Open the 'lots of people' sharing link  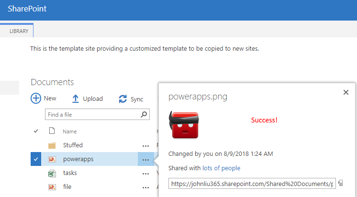221,168
